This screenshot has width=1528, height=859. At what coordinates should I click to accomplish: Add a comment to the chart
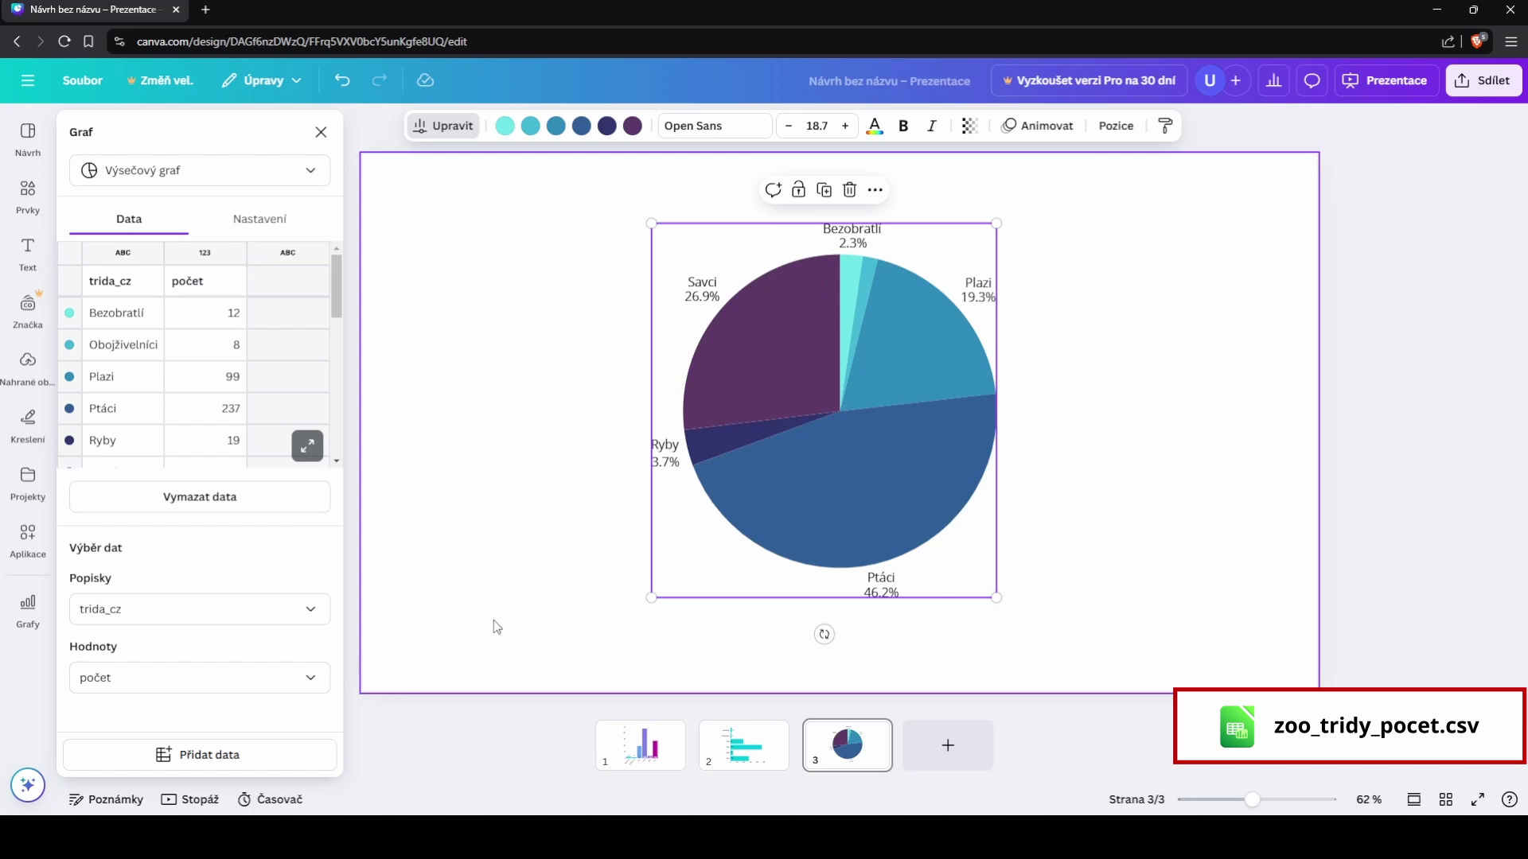pos(773,190)
